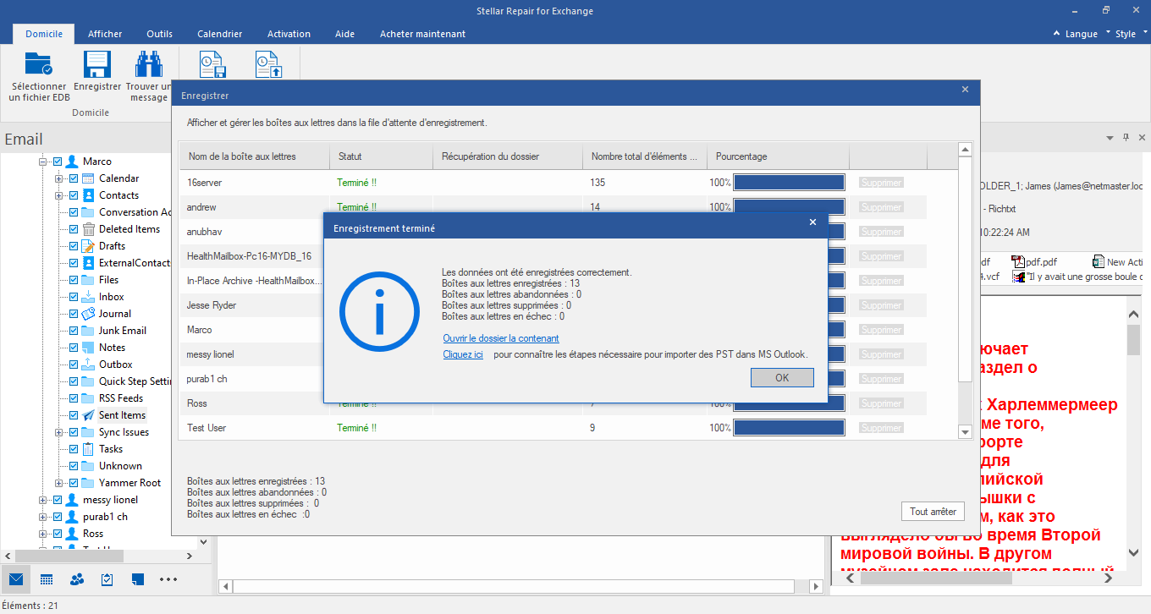
Task: Toggle the Inbox folder checkbox
Action: [x=74, y=297]
